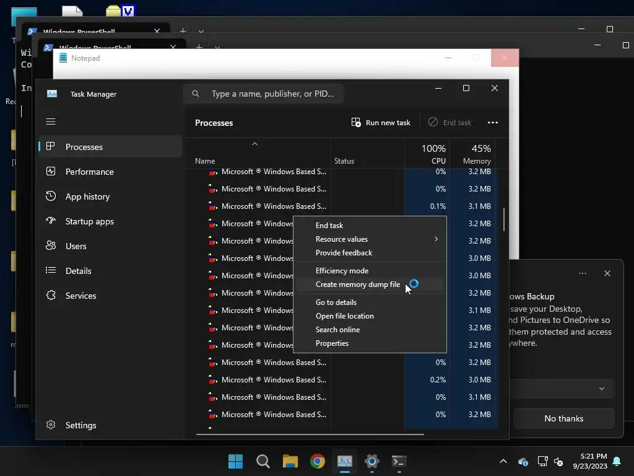Open the Services page
The height and width of the screenshot is (476, 634).
(x=110, y=296)
